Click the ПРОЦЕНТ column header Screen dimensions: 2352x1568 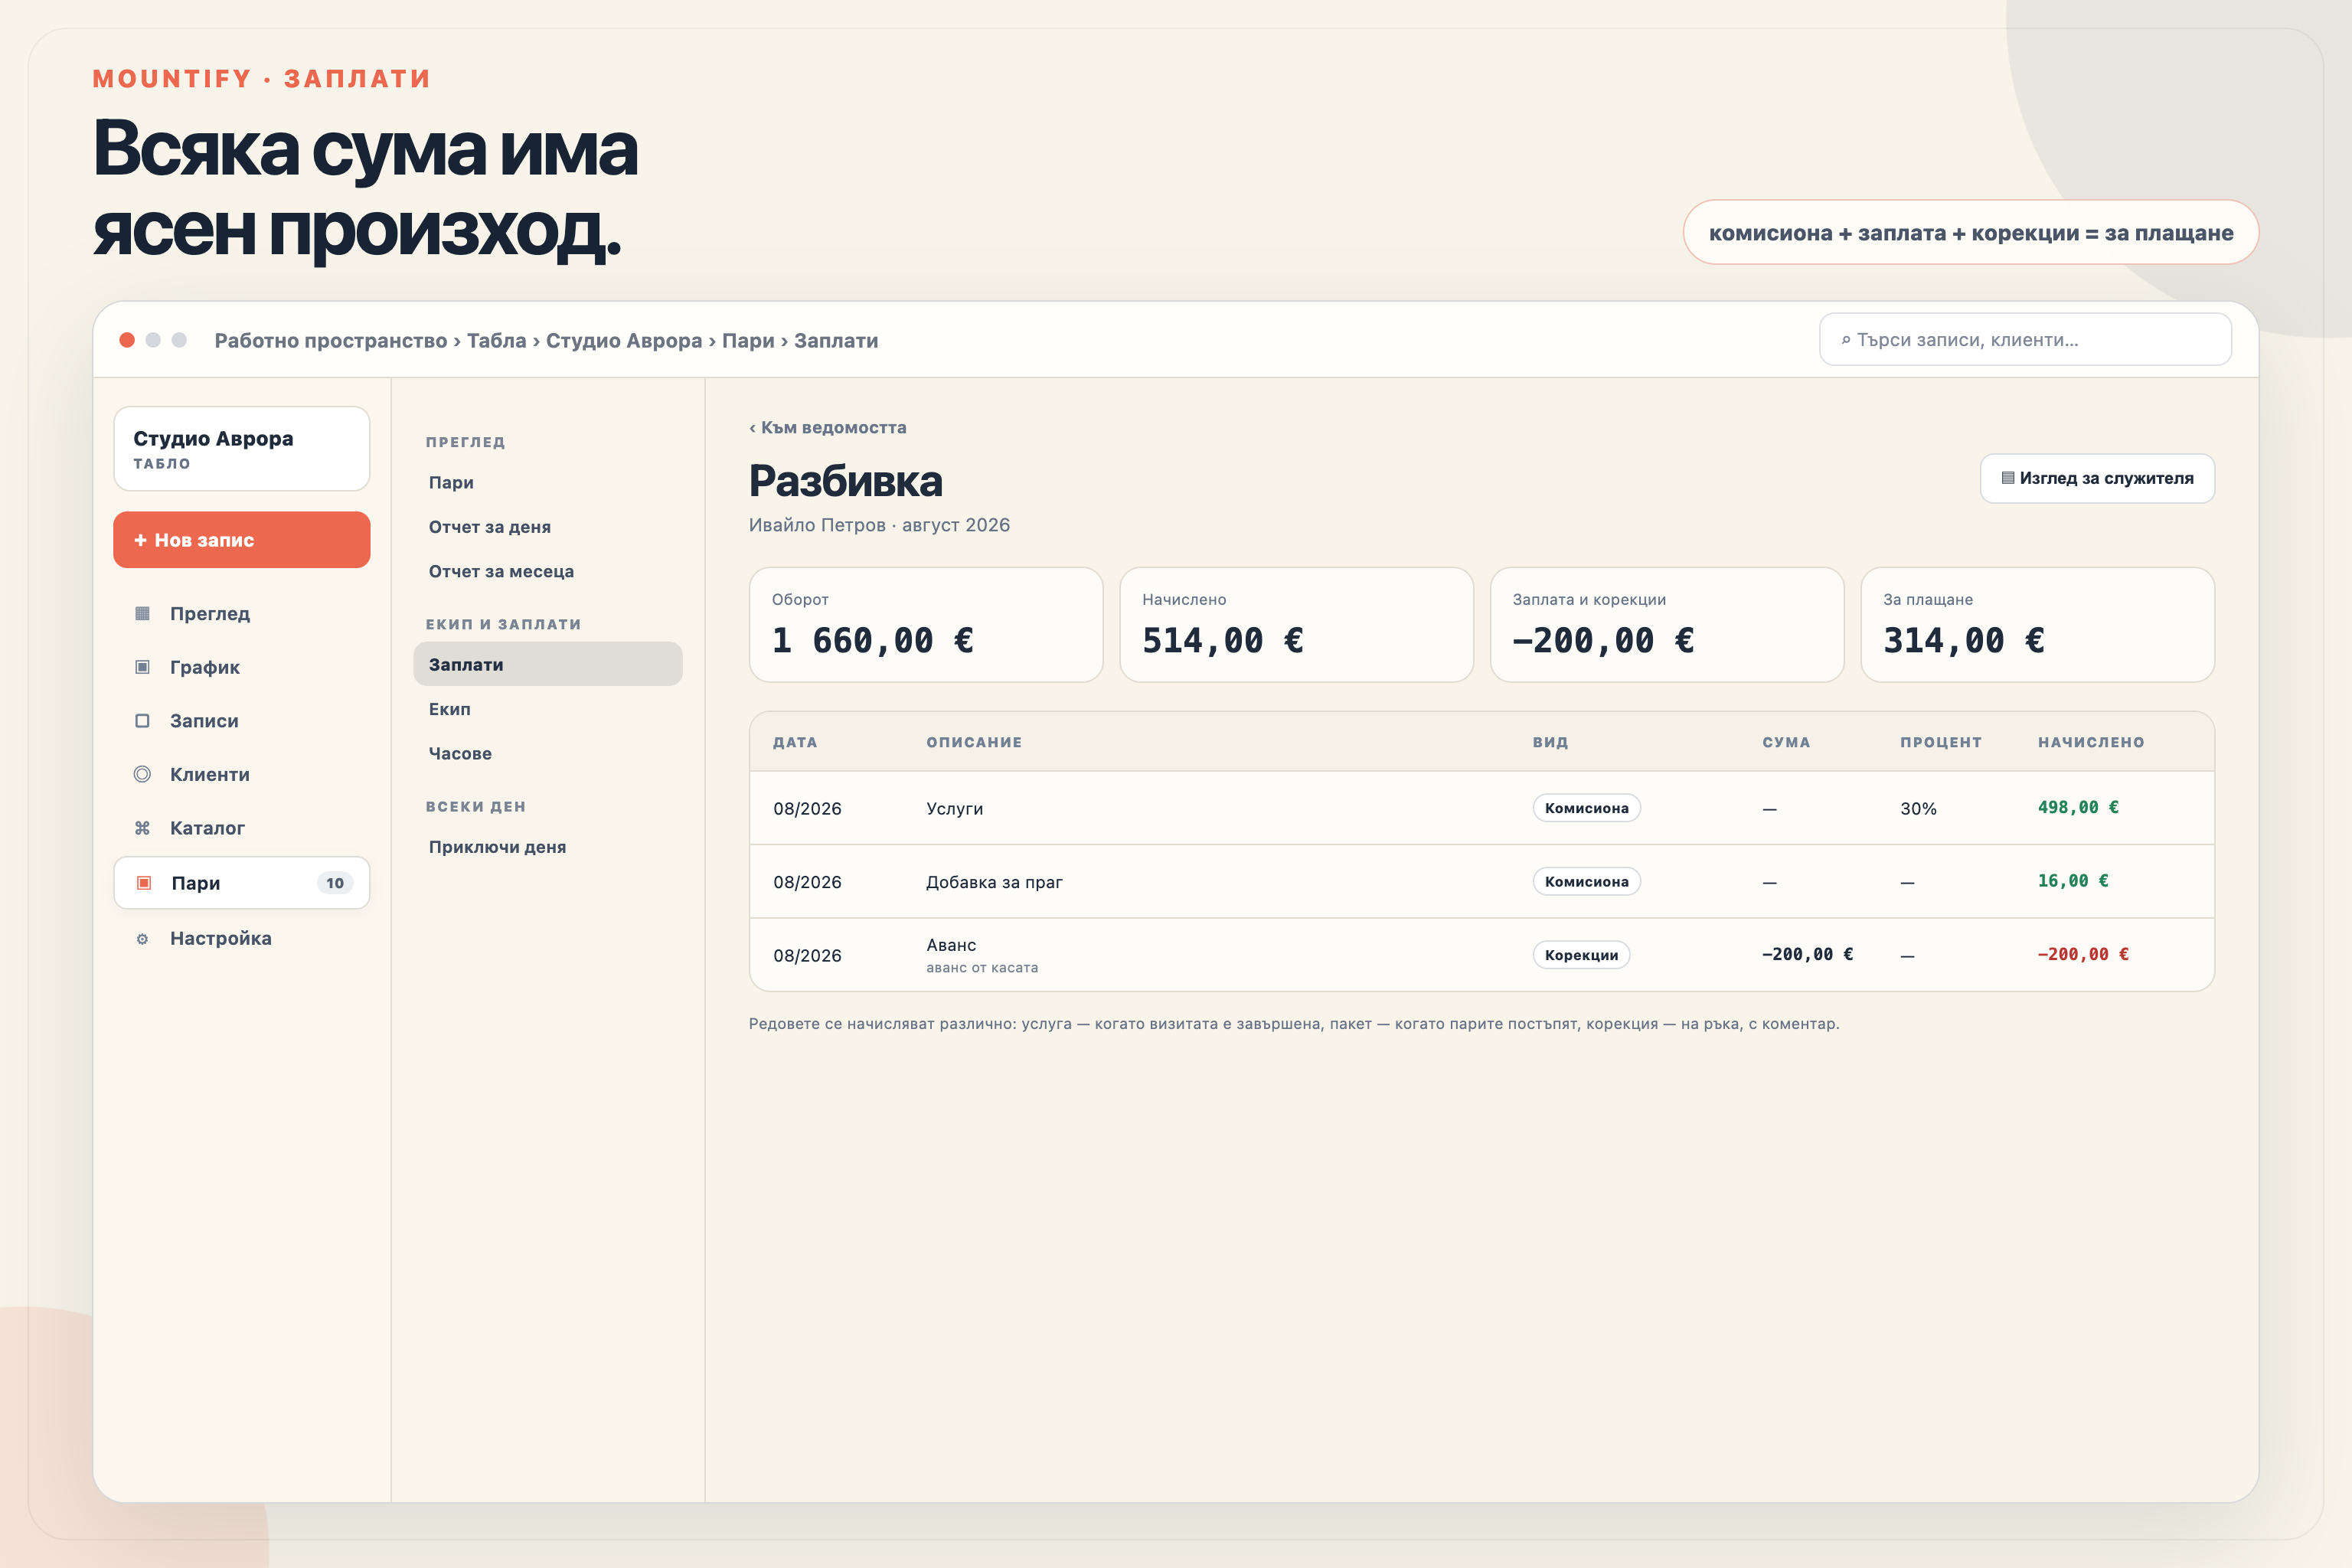[1941, 742]
